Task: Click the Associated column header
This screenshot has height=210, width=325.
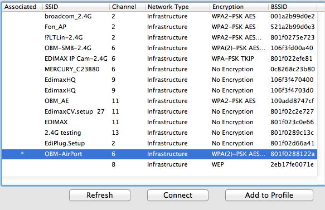Action: click(22, 7)
